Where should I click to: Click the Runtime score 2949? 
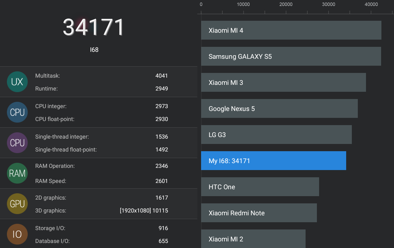click(x=162, y=89)
